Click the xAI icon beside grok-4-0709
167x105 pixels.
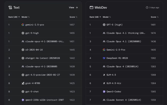23,83
